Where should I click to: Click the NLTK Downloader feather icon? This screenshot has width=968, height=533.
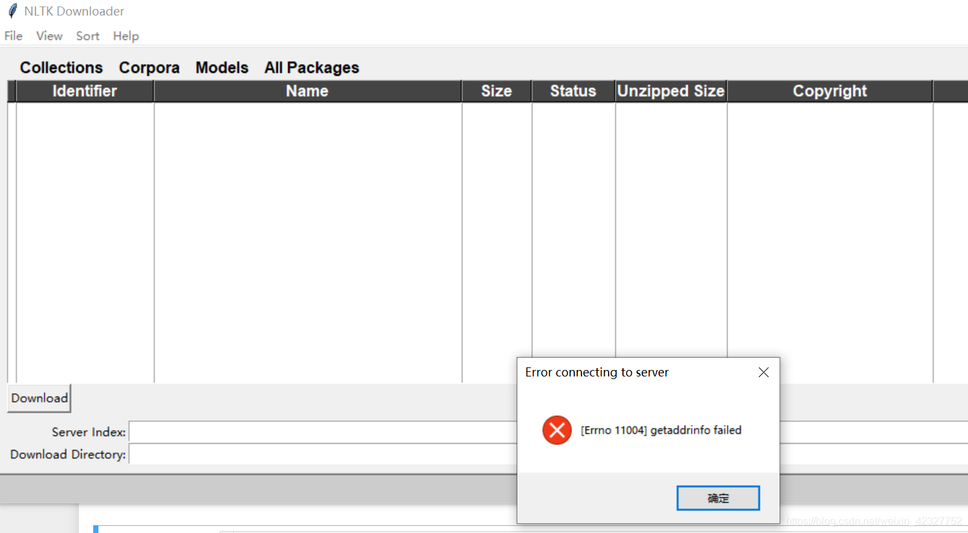point(12,11)
